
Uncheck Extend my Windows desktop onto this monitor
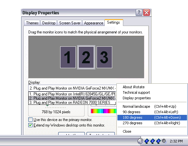pyautogui.click(x=31, y=125)
